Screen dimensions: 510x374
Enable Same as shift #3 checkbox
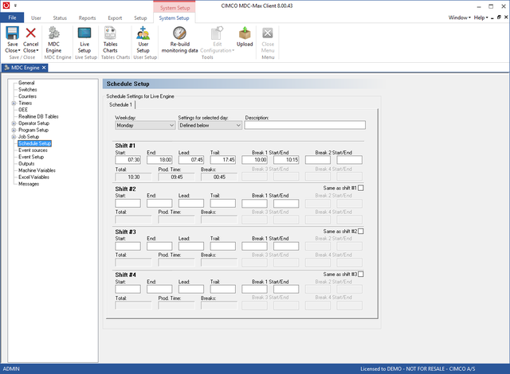click(x=361, y=275)
